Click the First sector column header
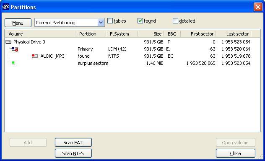This screenshot has height=161, width=265. tap(198, 34)
